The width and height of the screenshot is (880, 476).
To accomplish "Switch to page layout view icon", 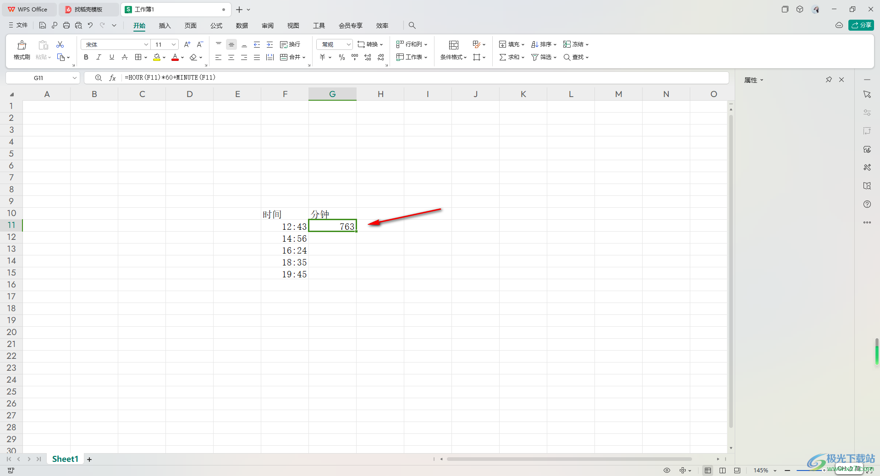I will point(722,470).
